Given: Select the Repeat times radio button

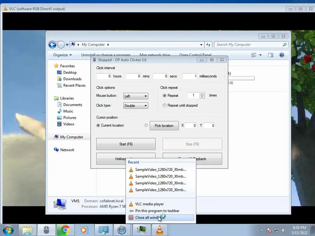Looking at the screenshot, I should pos(165,96).
